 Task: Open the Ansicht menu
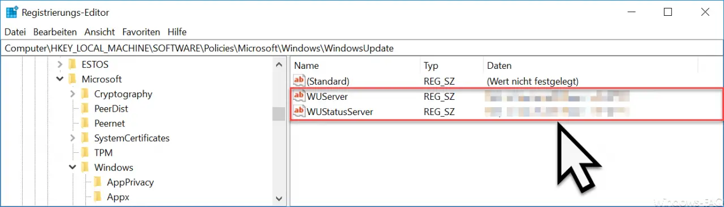point(100,32)
